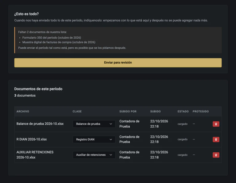Click the Muestra digital de facturas item
Viewport: 236px width, 183px height.
click(x=59, y=42)
